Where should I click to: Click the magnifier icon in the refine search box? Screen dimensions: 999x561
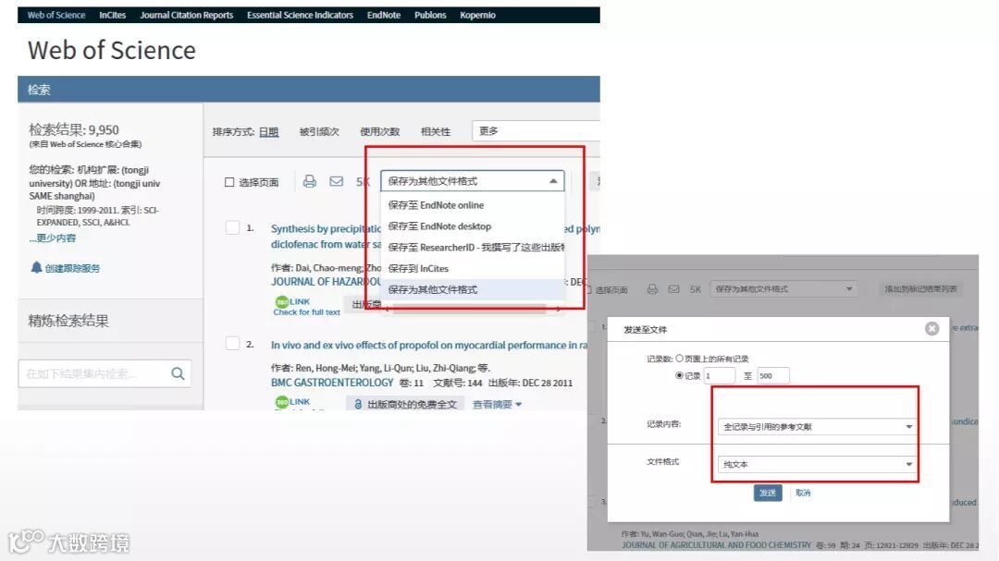coord(178,373)
